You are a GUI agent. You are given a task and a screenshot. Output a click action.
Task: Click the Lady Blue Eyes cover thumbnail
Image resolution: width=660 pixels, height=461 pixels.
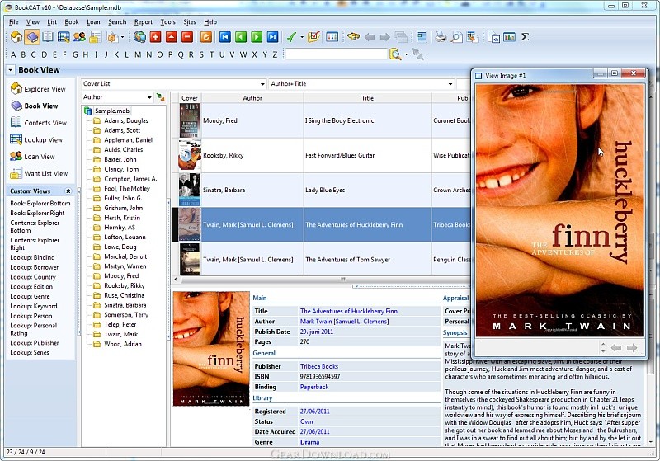(190, 190)
